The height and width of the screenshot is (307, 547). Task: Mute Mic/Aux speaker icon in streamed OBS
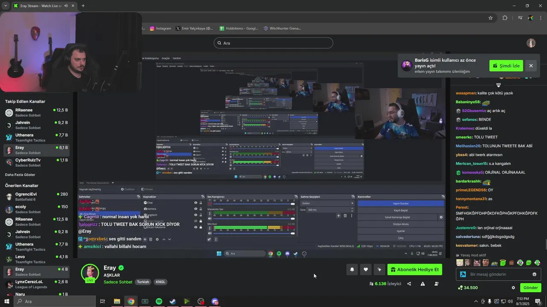[x=210, y=233]
